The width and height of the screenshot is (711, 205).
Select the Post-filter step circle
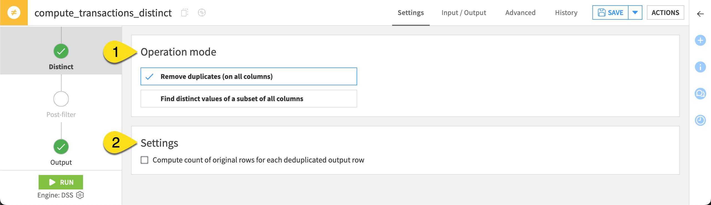(x=61, y=99)
